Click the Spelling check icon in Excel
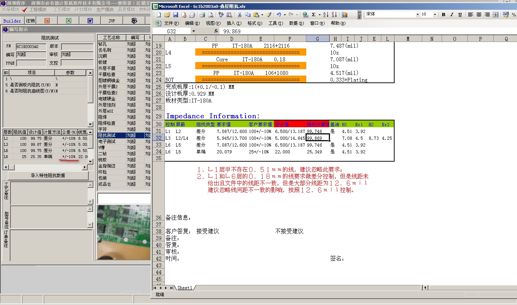Image resolution: width=517 pixels, height=305 pixels. click(x=221, y=15)
